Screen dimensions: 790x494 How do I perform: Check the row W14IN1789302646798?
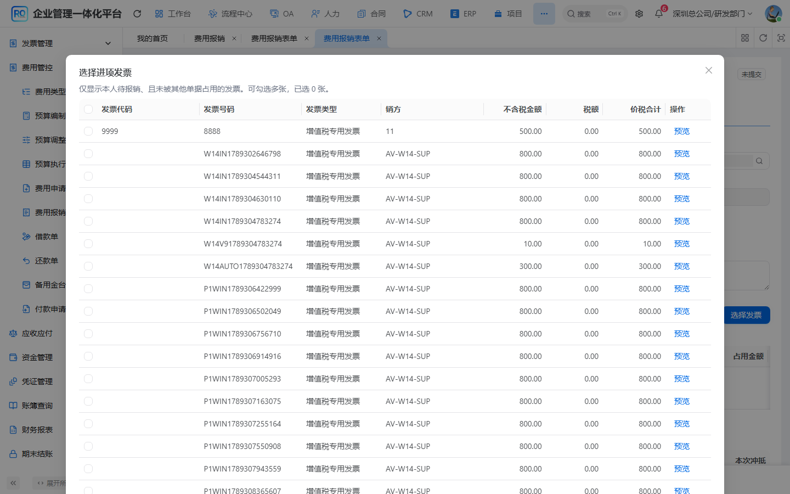click(x=88, y=154)
